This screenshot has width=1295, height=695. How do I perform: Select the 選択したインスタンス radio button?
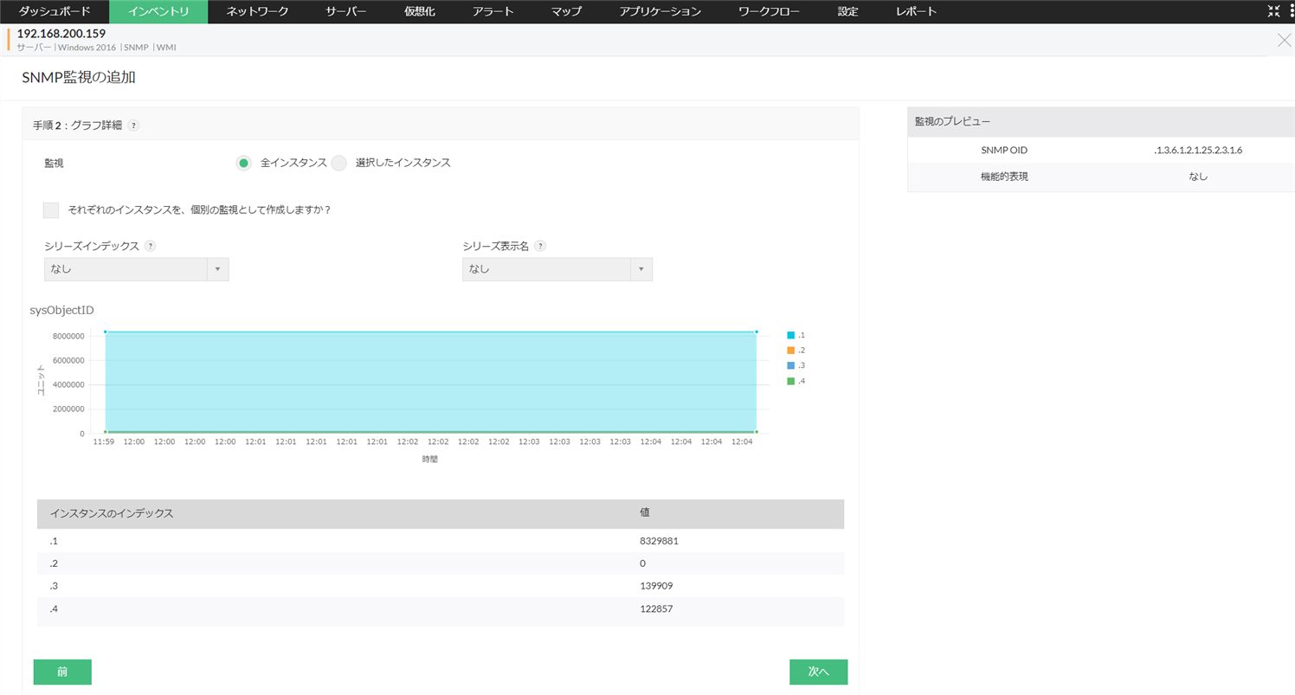pyautogui.click(x=339, y=163)
